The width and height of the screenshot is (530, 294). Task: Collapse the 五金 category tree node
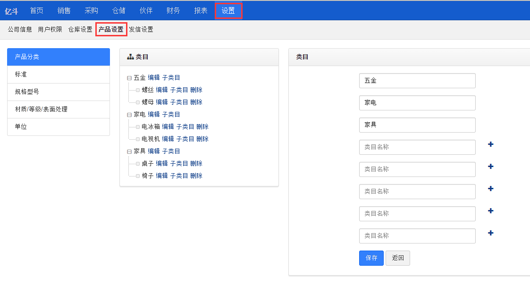click(129, 78)
